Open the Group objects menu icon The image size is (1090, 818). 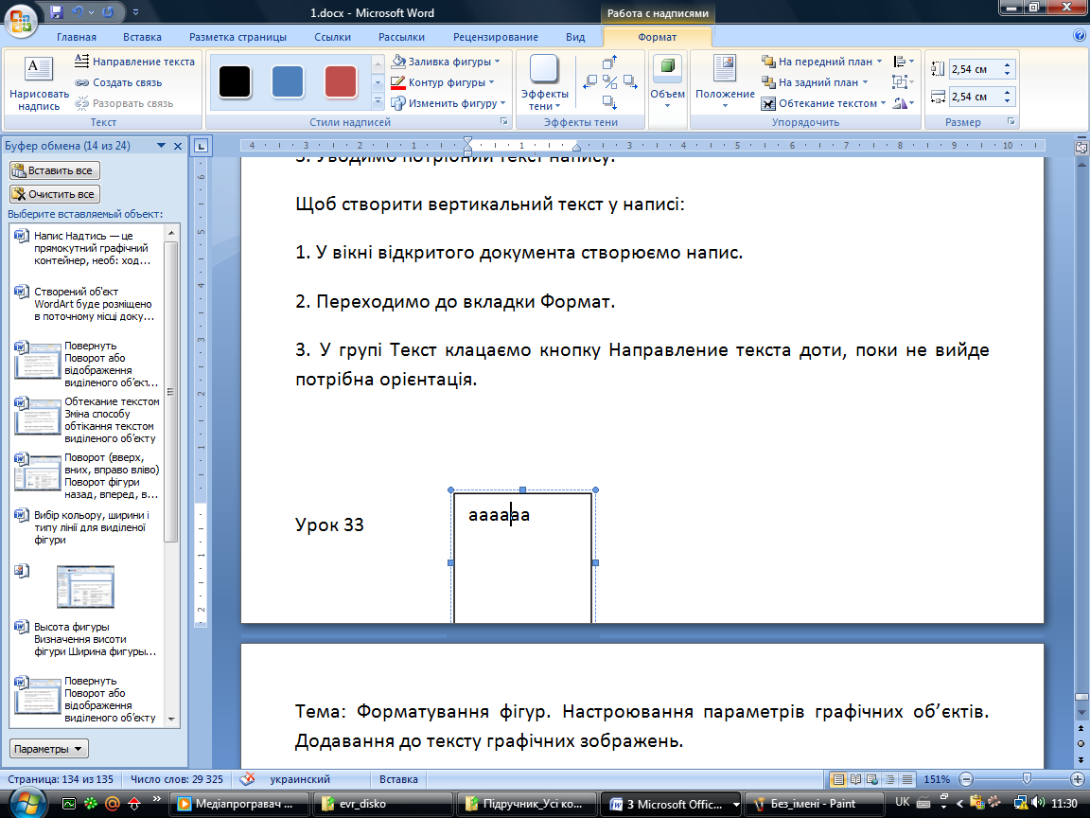(903, 82)
